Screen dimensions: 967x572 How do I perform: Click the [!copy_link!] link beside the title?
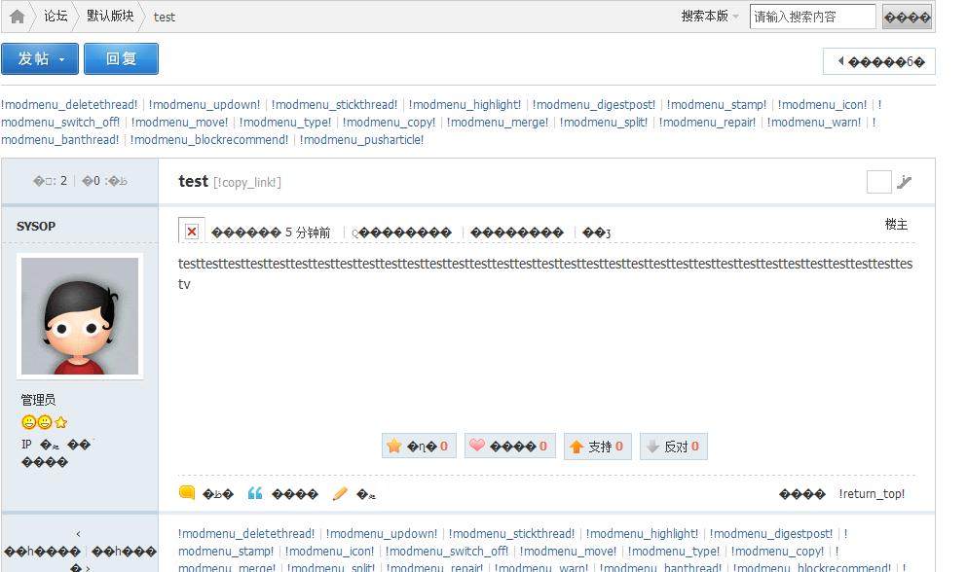coord(247,183)
